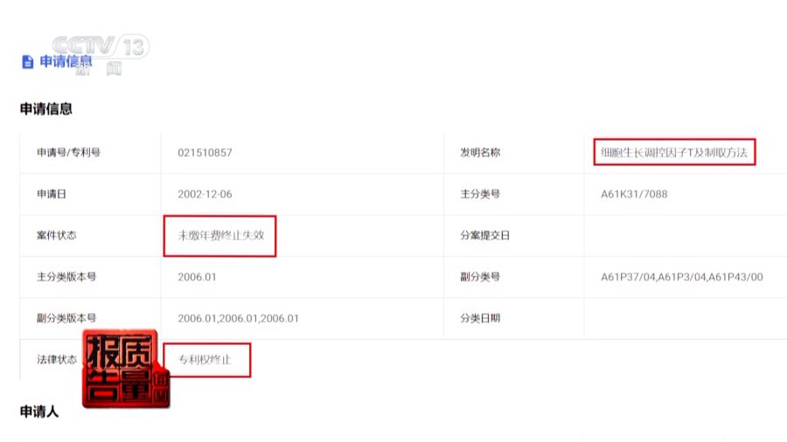
Task: Click the 主分类号 field label
Action: coord(480,194)
